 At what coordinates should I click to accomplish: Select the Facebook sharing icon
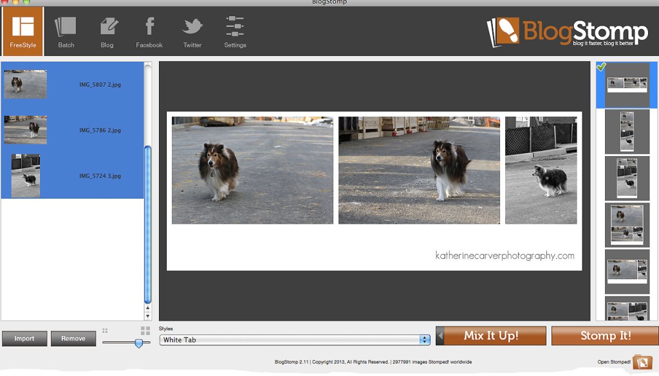coord(149,29)
